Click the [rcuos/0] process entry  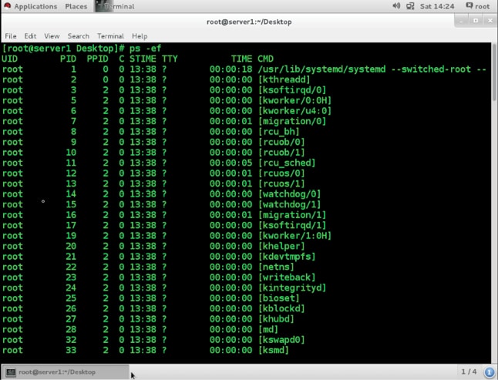click(281, 173)
